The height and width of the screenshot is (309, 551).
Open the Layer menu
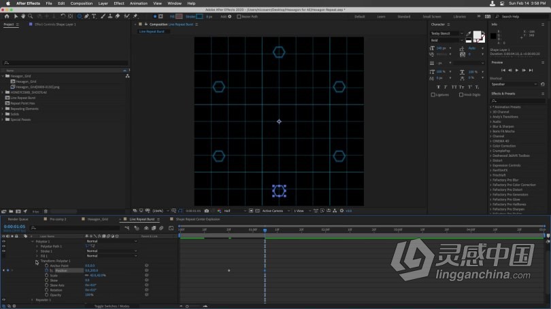point(103,3)
